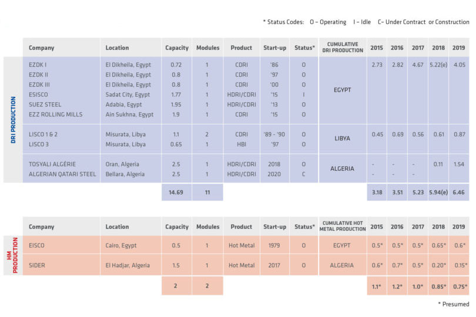The image size is (476, 317).
Task: Click El Hadjar, Algeria location
Action: point(128,265)
